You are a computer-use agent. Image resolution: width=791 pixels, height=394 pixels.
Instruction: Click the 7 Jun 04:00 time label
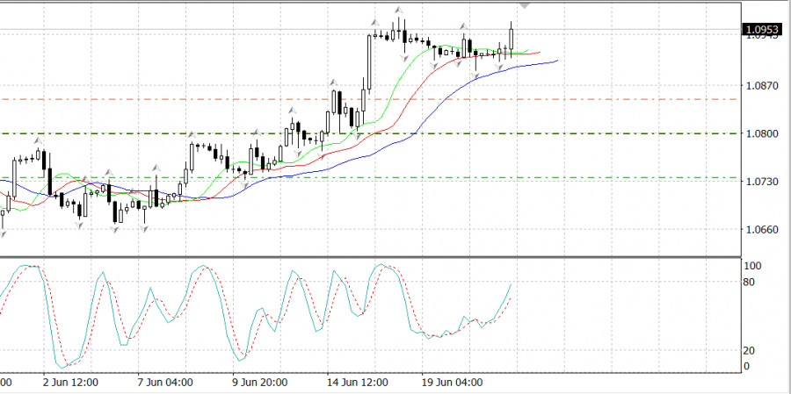pos(164,383)
